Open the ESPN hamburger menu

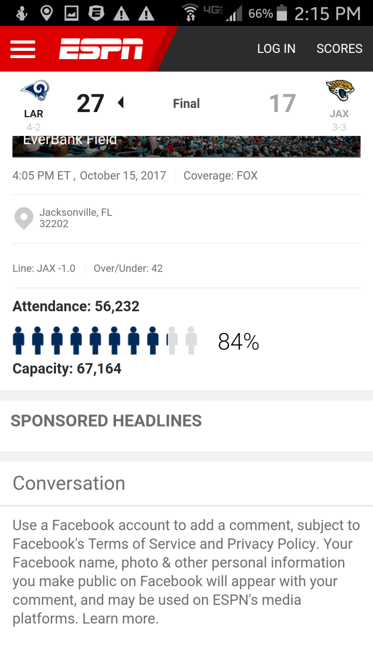pyautogui.click(x=23, y=49)
